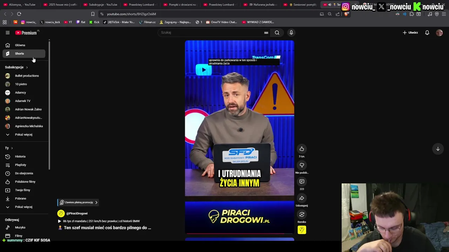Select Shorts in the sidebar
This screenshot has width=449, height=252.
tap(24, 54)
